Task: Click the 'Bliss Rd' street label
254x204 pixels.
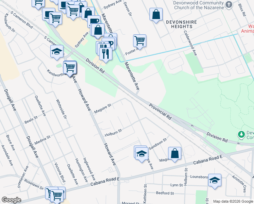Action: coord(242,10)
